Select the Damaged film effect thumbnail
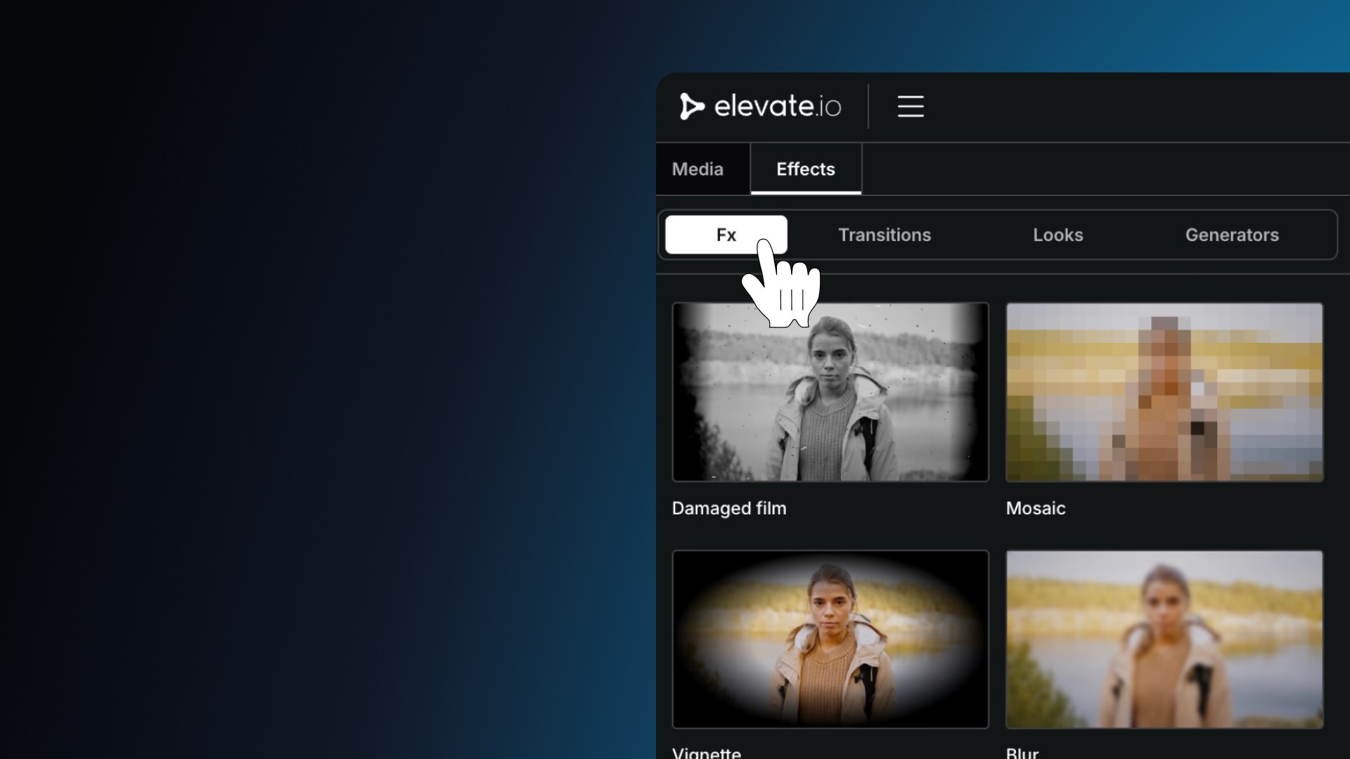The image size is (1350, 759). (830, 401)
